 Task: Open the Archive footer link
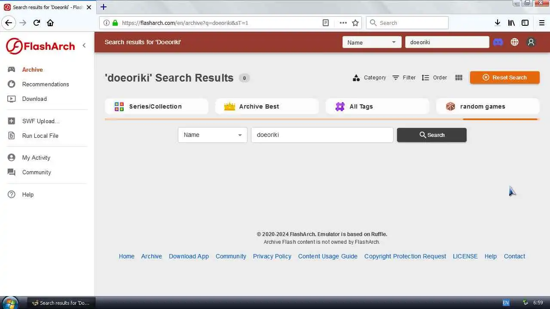(x=152, y=256)
